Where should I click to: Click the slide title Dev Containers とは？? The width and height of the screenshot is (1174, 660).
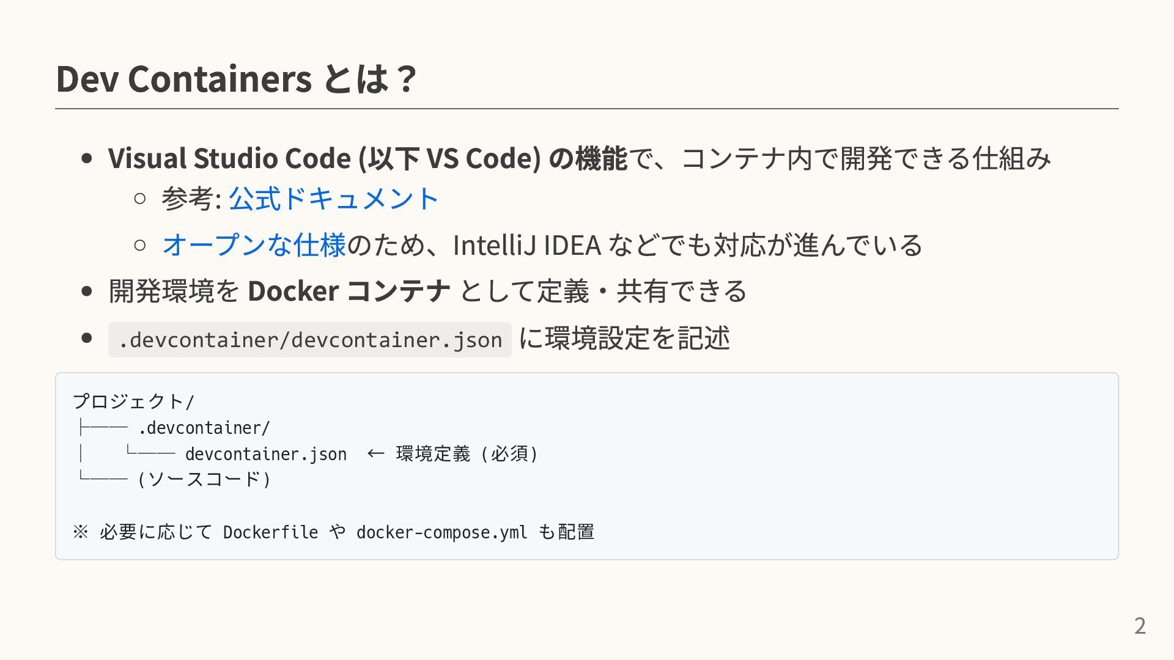(x=236, y=79)
